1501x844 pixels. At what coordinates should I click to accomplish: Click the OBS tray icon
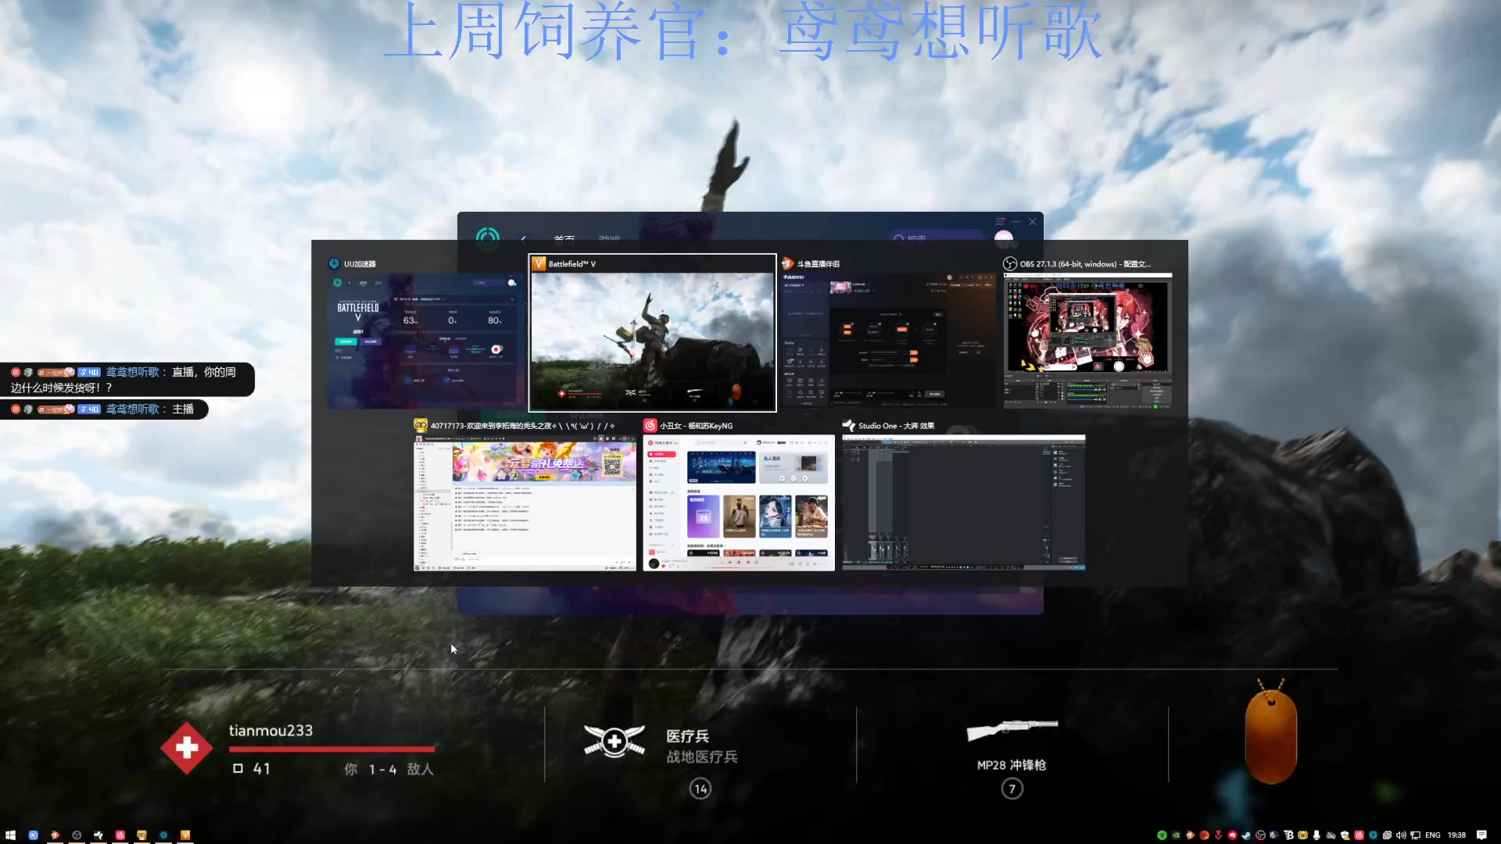click(1260, 835)
